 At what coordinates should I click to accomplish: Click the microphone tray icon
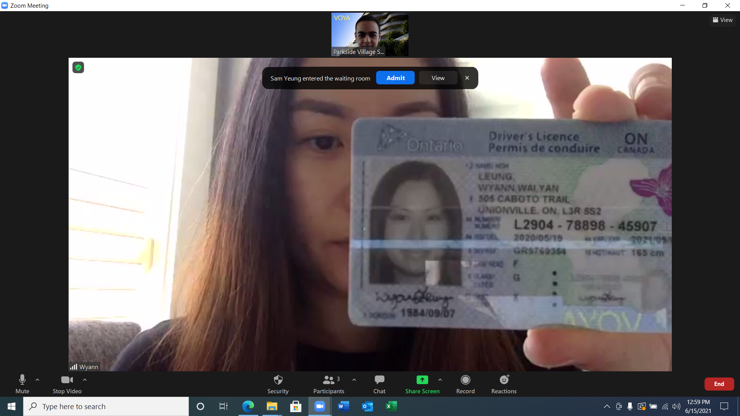(630, 406)
